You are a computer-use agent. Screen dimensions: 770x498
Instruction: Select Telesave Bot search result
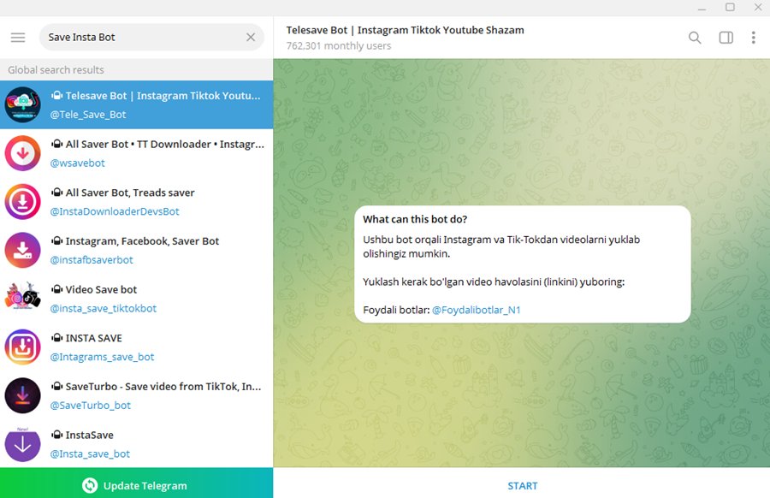pos(137,104)
